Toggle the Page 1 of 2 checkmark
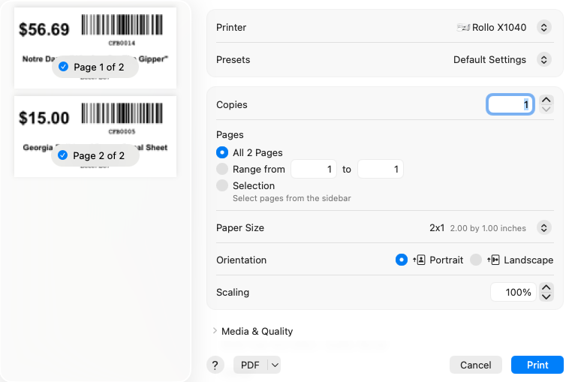Image resolution: width=569 pixels, height=382 pixels. (x=64, y=67)
